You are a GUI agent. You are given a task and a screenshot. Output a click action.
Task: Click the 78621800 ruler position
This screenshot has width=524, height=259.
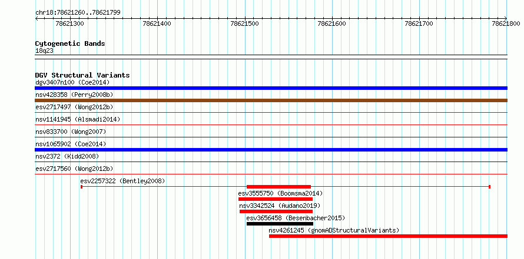coord(506,23)
